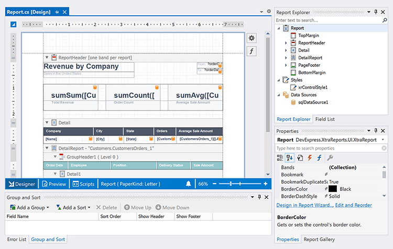Screen dimensions: 393x249
Task: Click the notification bell in status bar
Action: tap(188, 184)
